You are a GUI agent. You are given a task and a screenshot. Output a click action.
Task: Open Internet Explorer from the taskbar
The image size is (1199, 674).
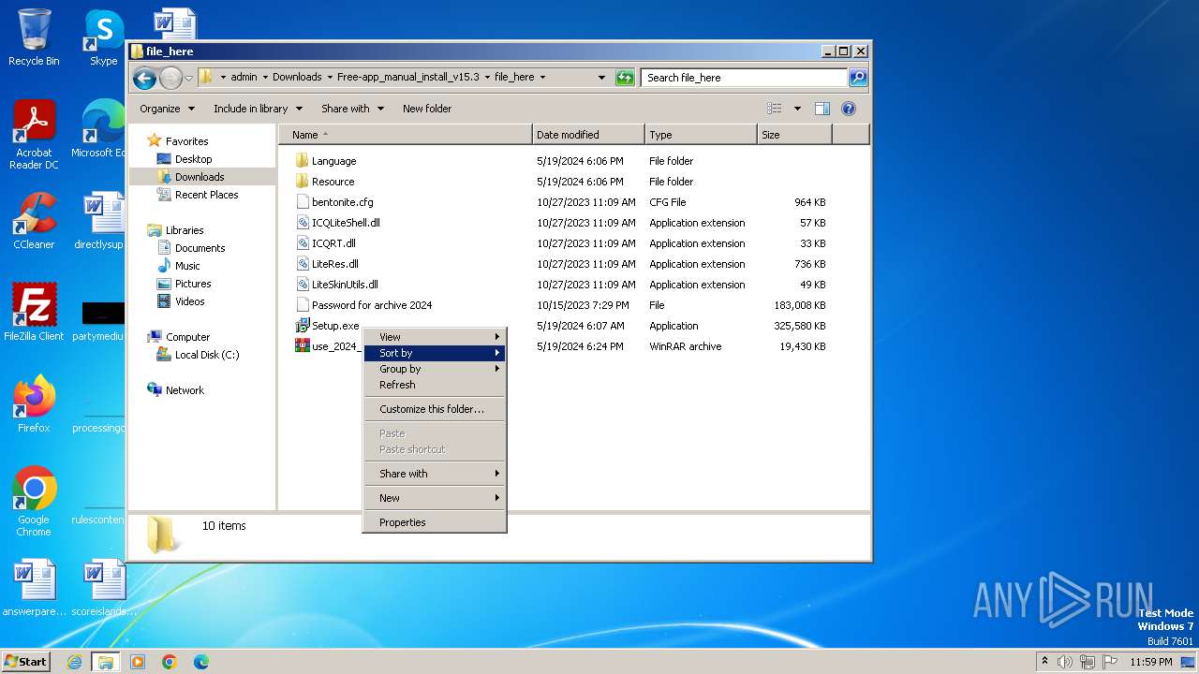coord(74,662)
